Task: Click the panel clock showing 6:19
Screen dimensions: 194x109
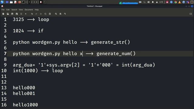Action: coord(161,2)
